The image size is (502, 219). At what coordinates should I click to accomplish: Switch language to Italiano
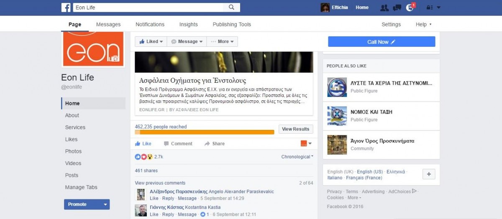[335, 178]
